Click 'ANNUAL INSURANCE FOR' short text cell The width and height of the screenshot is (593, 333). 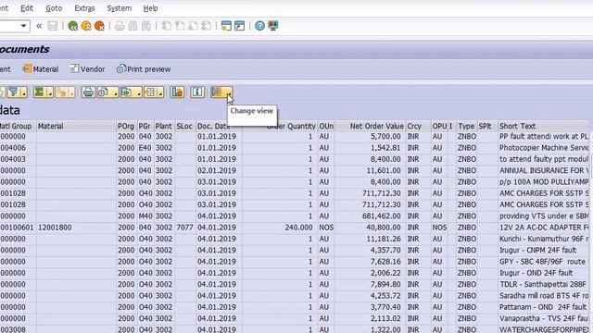543,170
